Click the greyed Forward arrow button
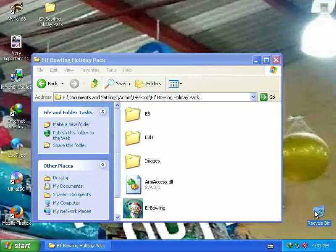Viewport: 336px width, 252px height. coord(74,84)
